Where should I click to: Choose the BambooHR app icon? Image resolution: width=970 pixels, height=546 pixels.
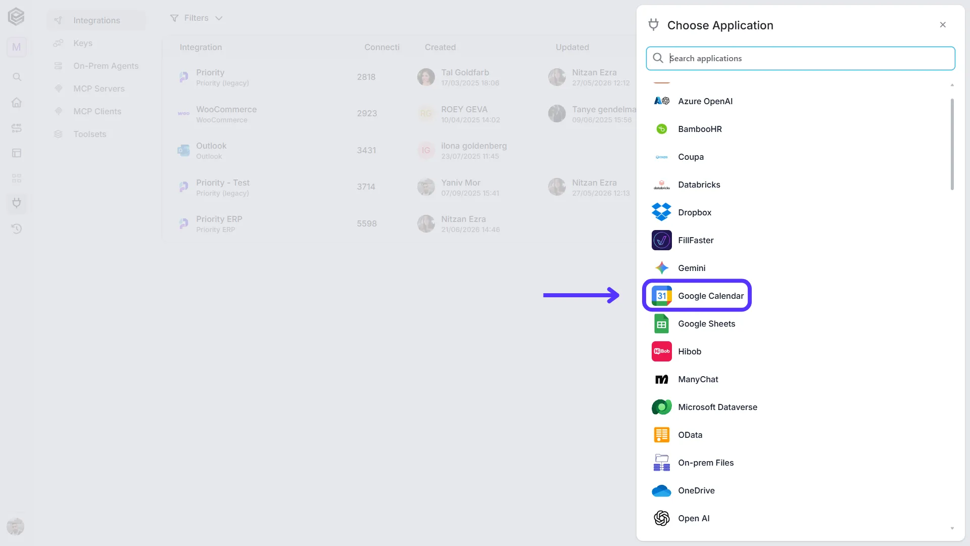(x=661, y=129)
